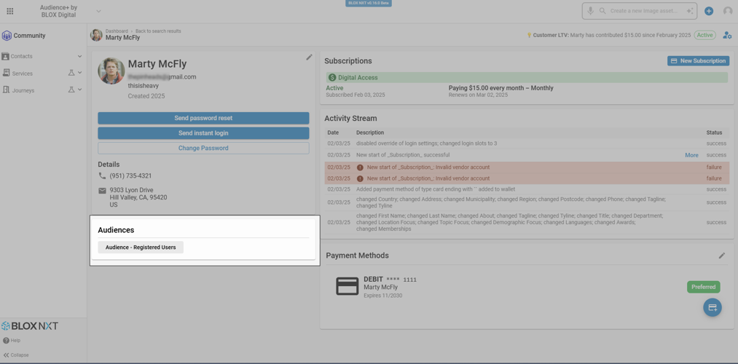Edit profile using the pencil icon

point(309,57)
